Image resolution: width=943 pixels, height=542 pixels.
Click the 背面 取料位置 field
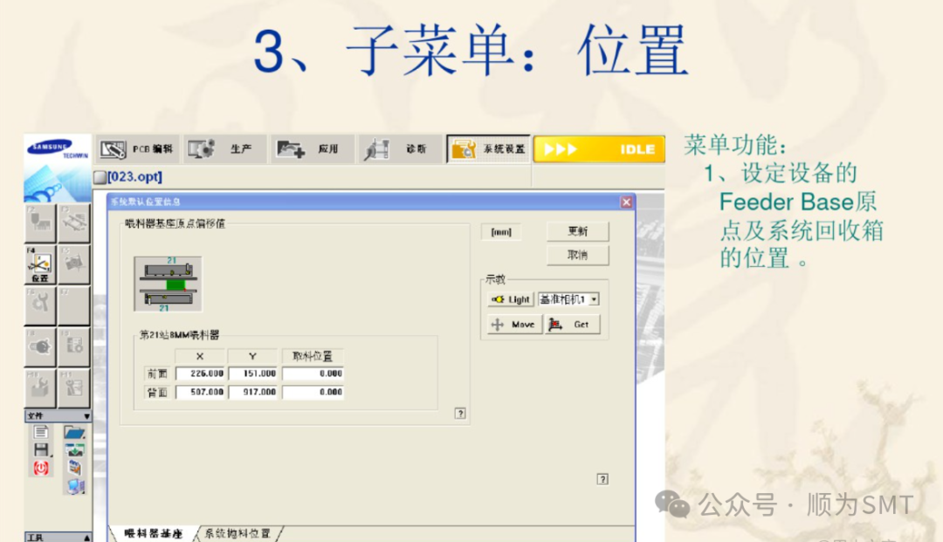pyautogui.click(x=313, y=392)
